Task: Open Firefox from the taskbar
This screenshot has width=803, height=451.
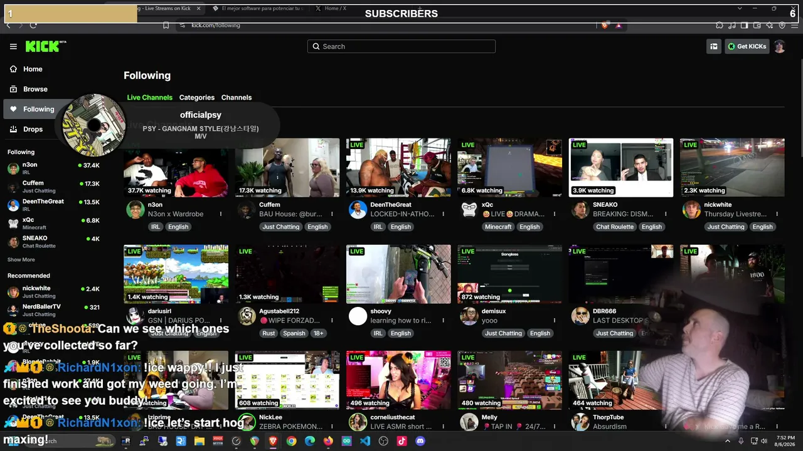Action: [328, 441]
